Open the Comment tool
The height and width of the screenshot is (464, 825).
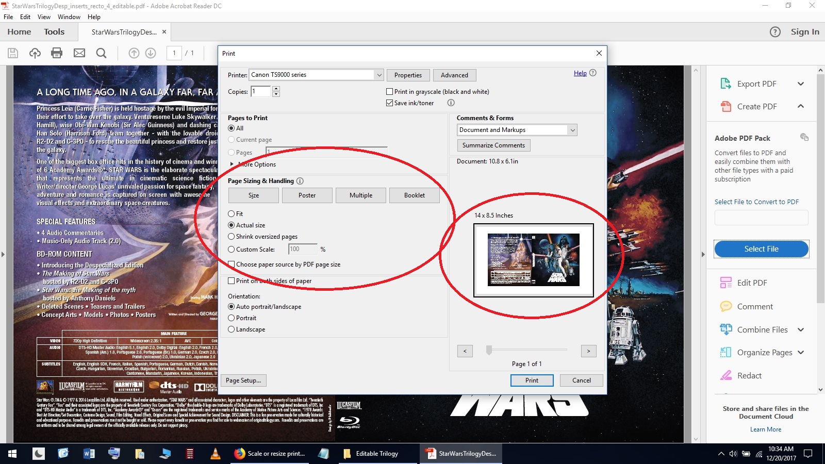746,306
